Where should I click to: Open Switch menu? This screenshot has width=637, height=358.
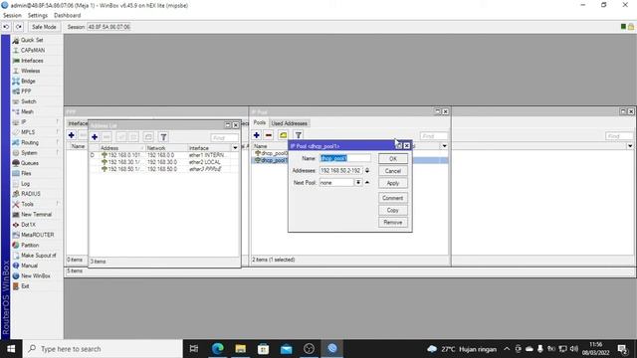tap(29, 101)
